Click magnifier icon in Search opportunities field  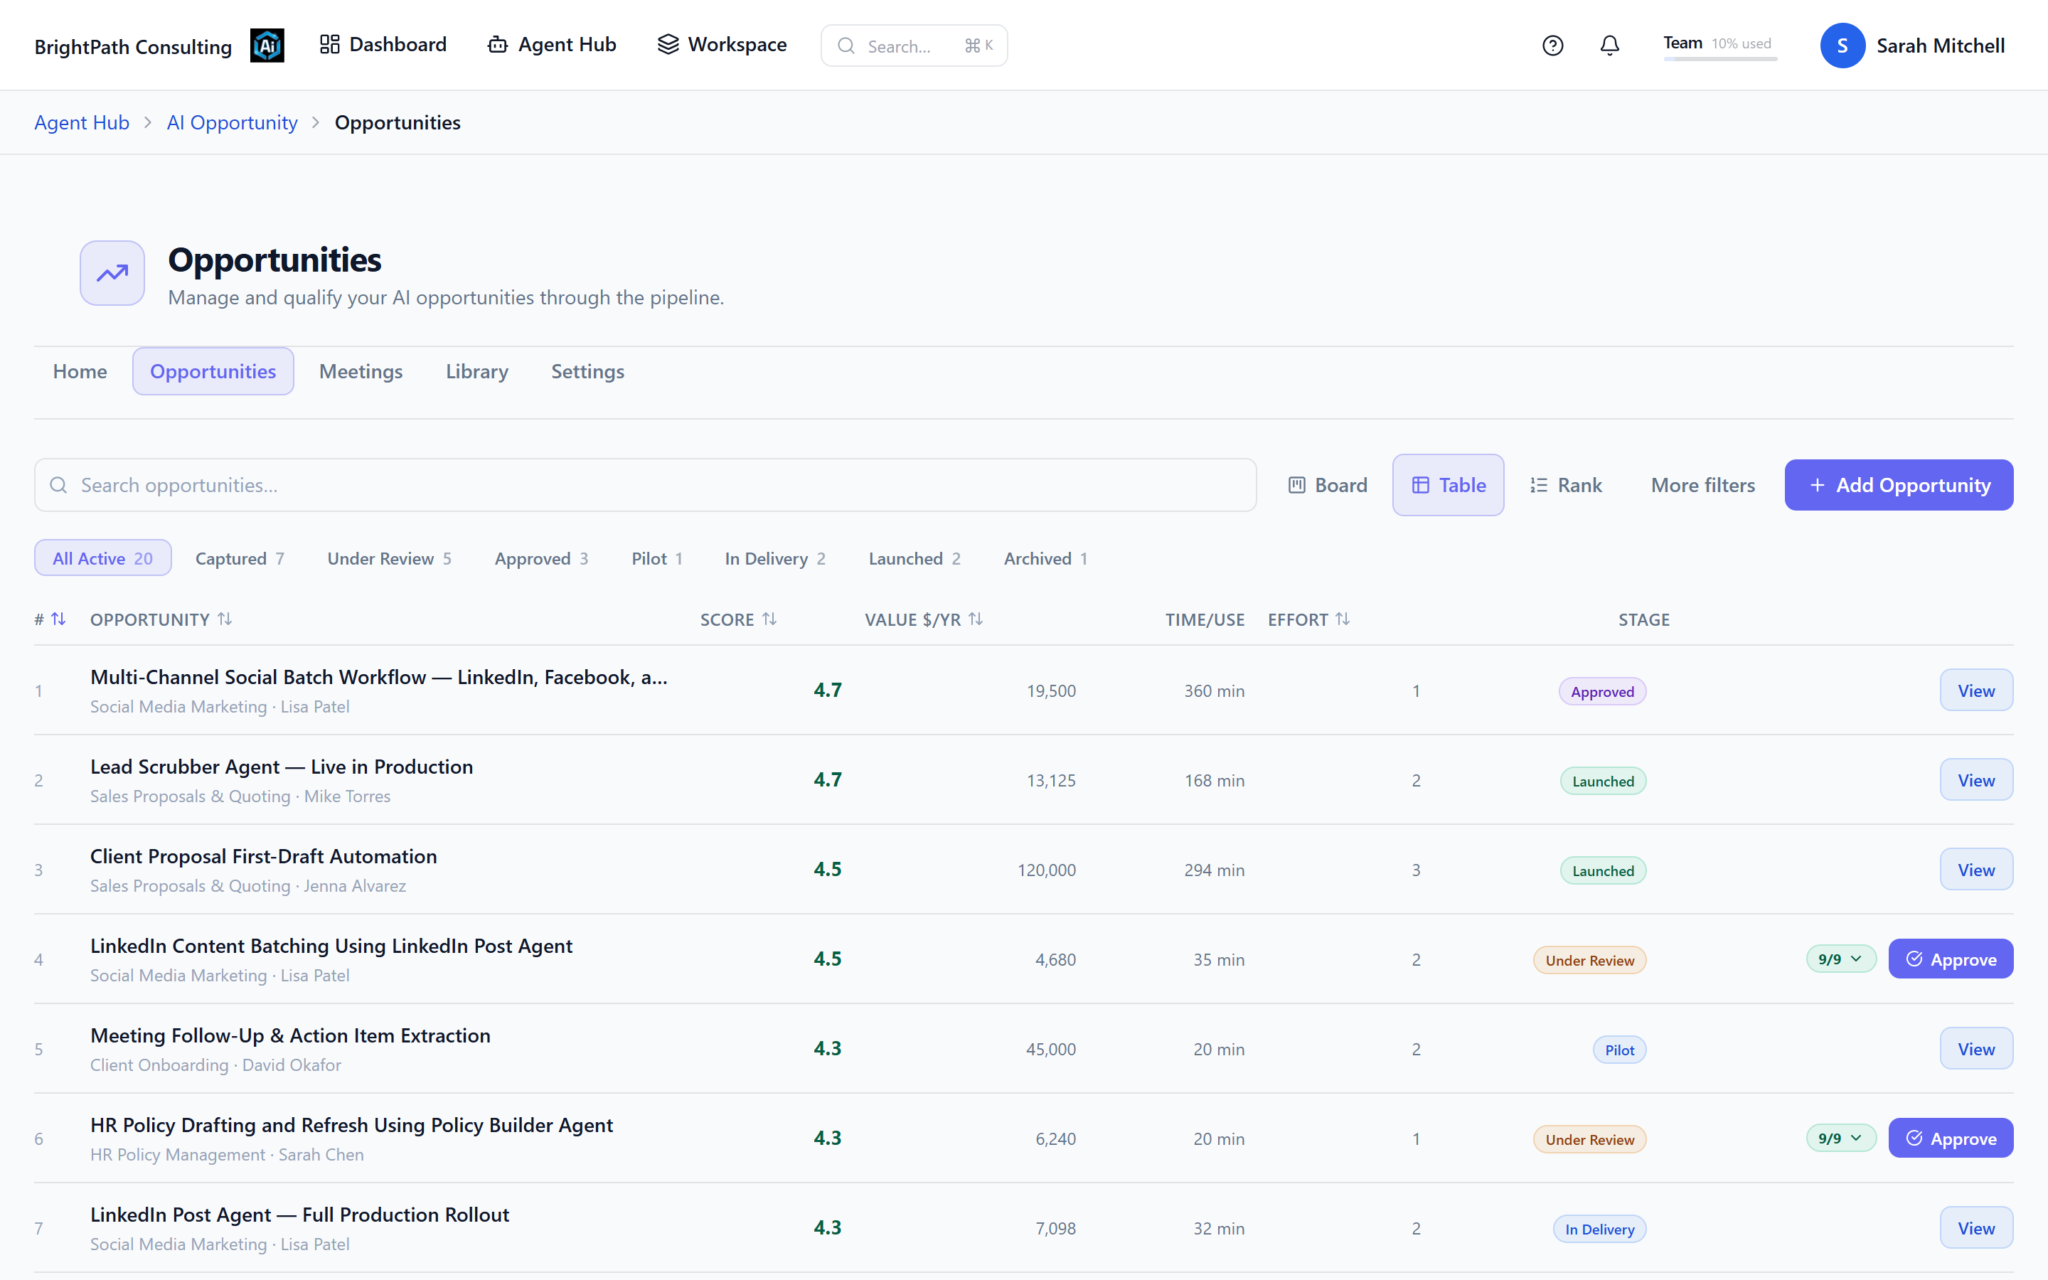click(58, 485)
